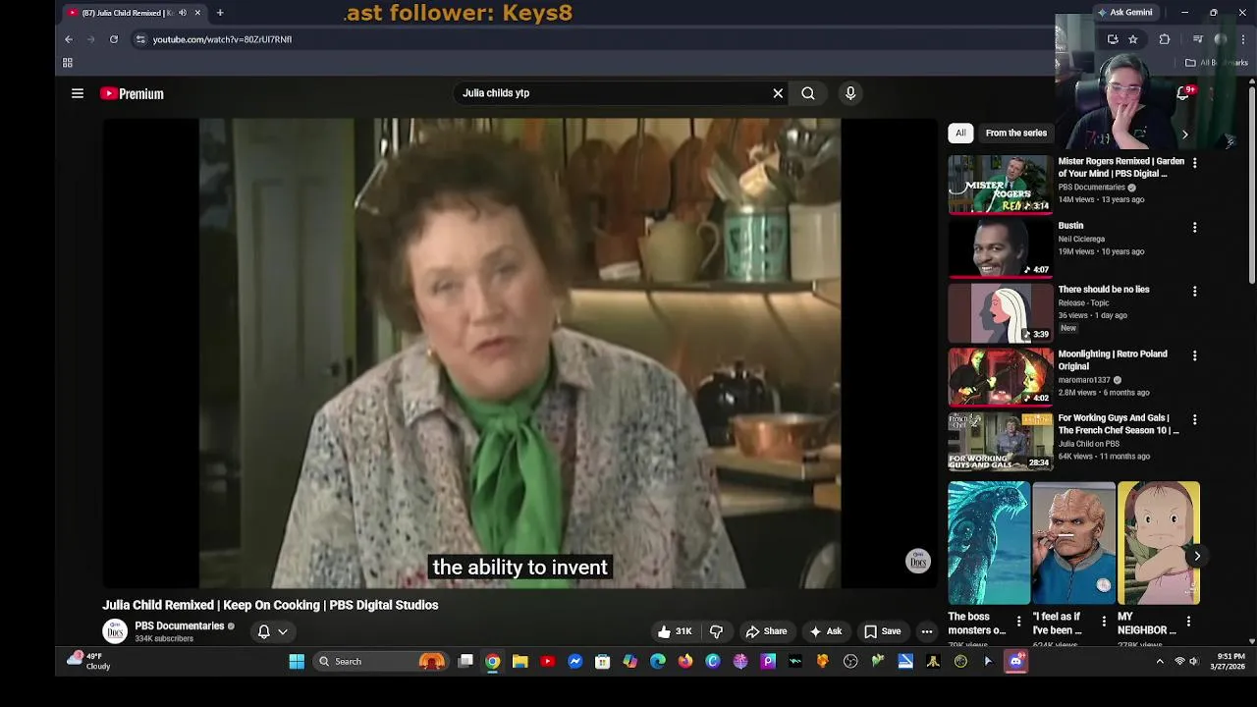Open Ask Gemini in the browser
Image resolution: width=1257 pixels, height=707 pixels.
point(1125,13)
